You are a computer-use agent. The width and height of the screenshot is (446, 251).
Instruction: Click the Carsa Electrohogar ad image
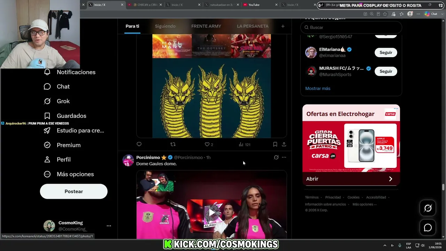coord(351,146)
